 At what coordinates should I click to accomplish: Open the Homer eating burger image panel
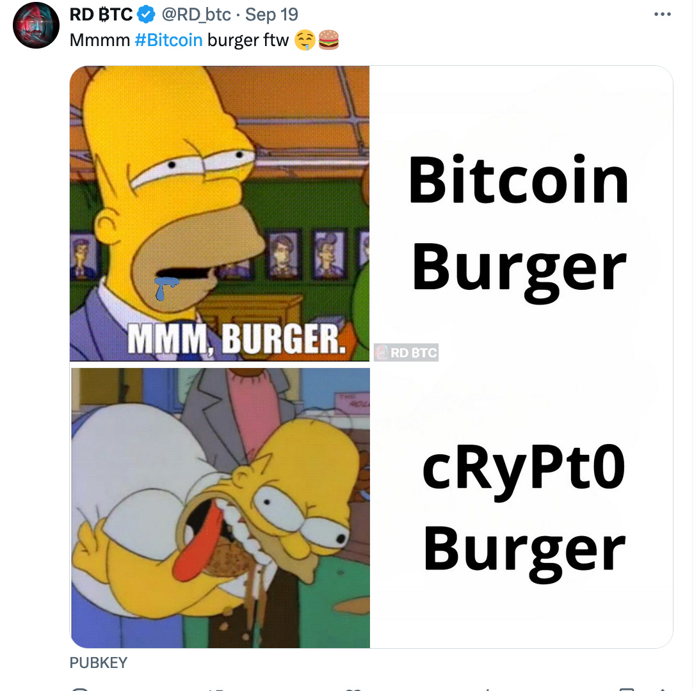click(x=220, y=508)
